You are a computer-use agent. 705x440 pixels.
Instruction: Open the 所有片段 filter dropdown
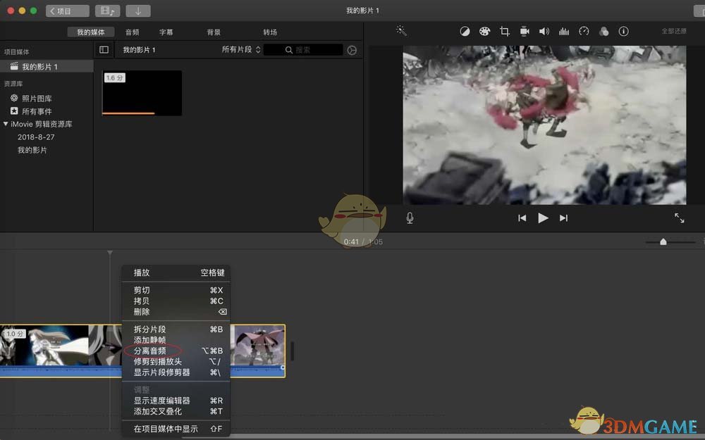pyautogui.click(x=241, y=49)
